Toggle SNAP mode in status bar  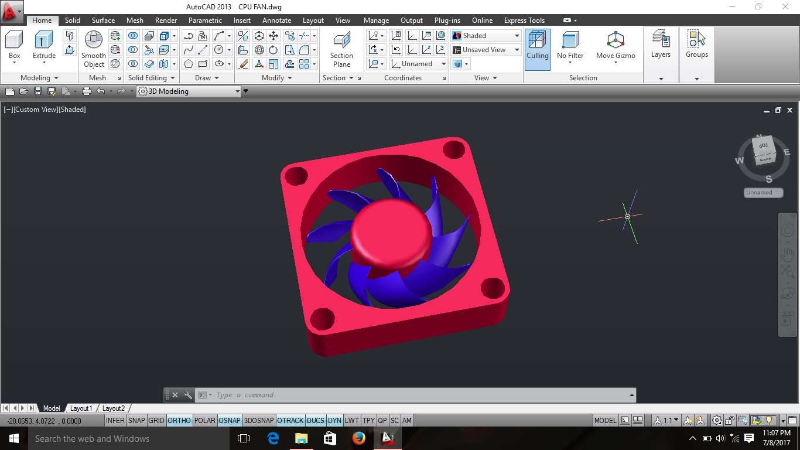point(136,420)
